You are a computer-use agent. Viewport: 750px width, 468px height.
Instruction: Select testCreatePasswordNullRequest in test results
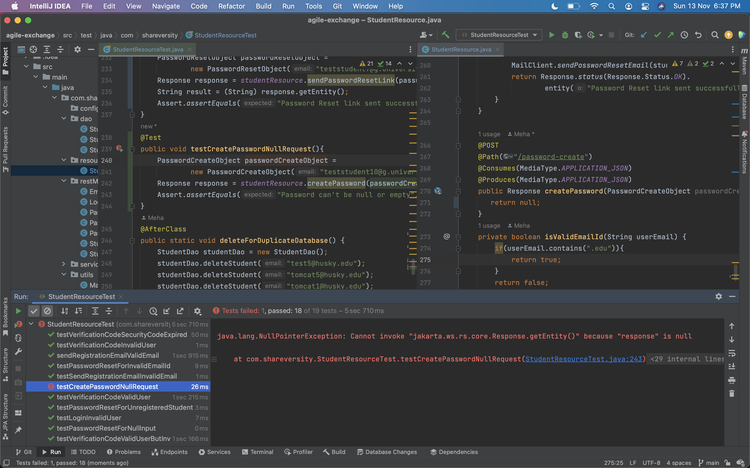(108, 387)
